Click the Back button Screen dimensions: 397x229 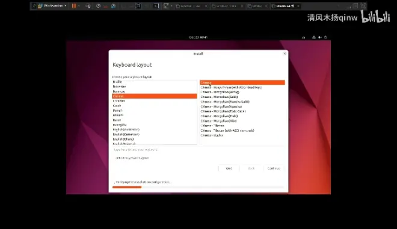pos(251,168)
